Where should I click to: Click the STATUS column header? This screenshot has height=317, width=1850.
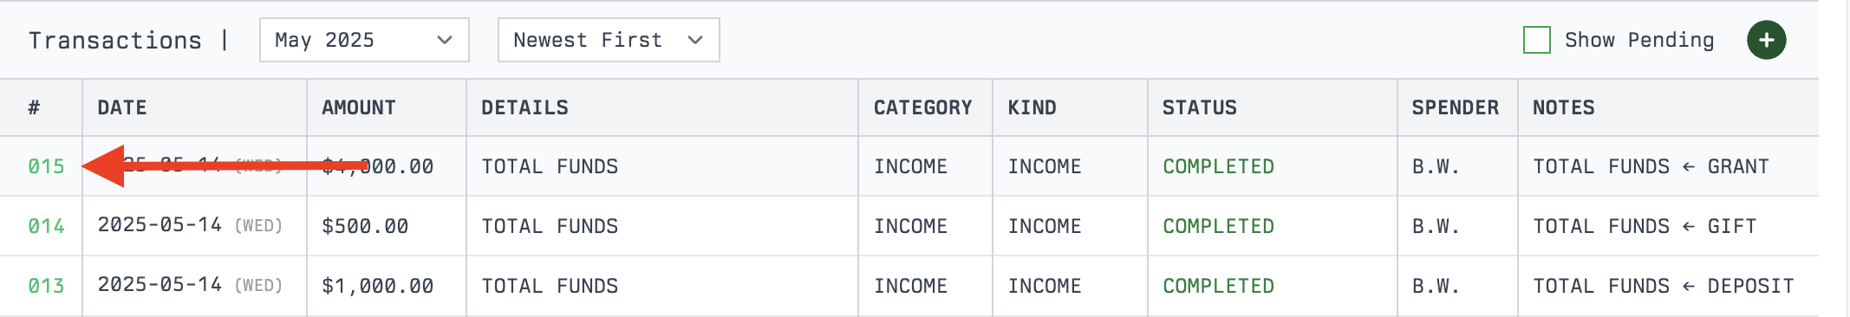click(x=1200, y=107)
